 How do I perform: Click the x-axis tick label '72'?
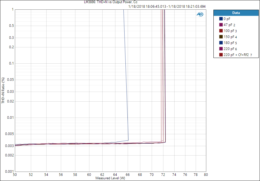point(163,174)
